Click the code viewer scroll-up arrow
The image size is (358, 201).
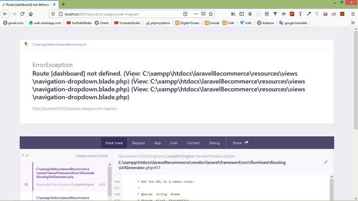tap(332, 176)
